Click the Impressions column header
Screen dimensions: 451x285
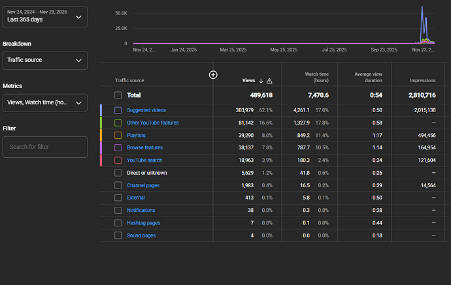pos(422,81)
